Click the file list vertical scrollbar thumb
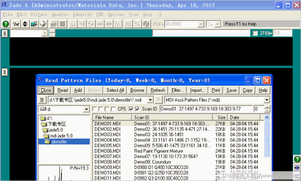The height and width of the screenshot is (181, 301). [267, 139]
